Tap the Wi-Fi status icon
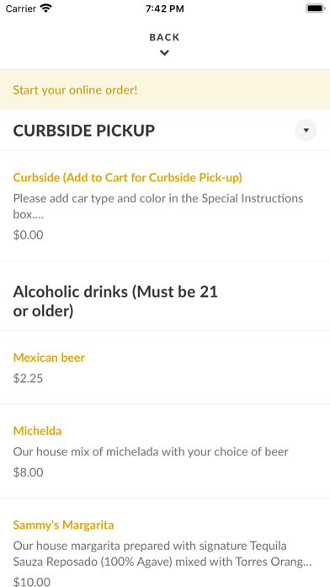The width and height of the screenshot is (330, 587). click(x=46, y=8)
